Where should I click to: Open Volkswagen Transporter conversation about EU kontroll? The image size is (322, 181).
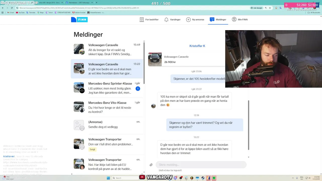107,164
